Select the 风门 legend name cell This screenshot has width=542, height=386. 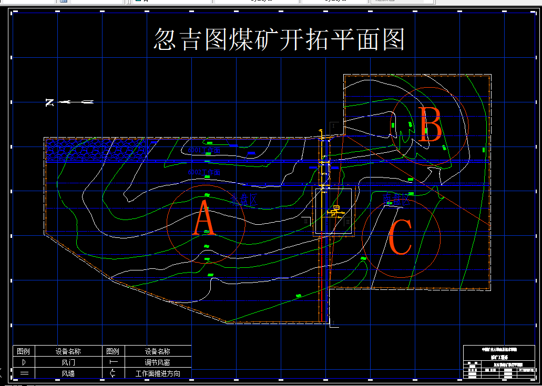[68, 362]
